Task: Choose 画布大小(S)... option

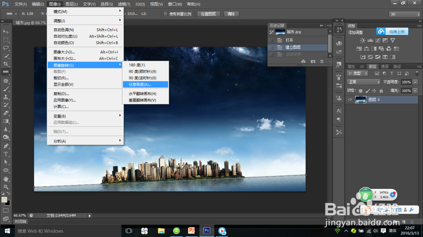Action: [x=85, y=58]
